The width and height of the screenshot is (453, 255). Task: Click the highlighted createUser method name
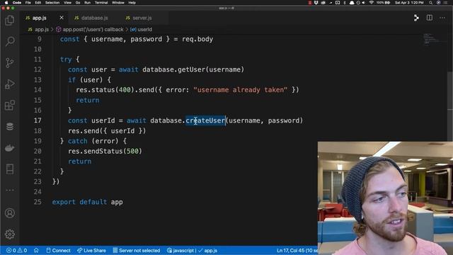[x=205, y=120]
